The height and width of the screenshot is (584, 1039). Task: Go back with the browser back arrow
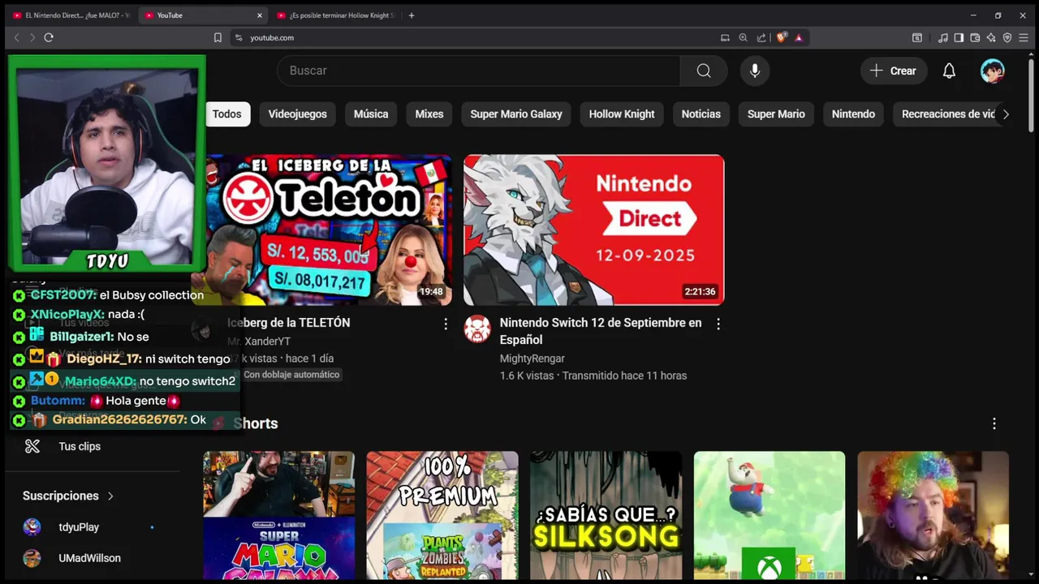coord(16,37)
